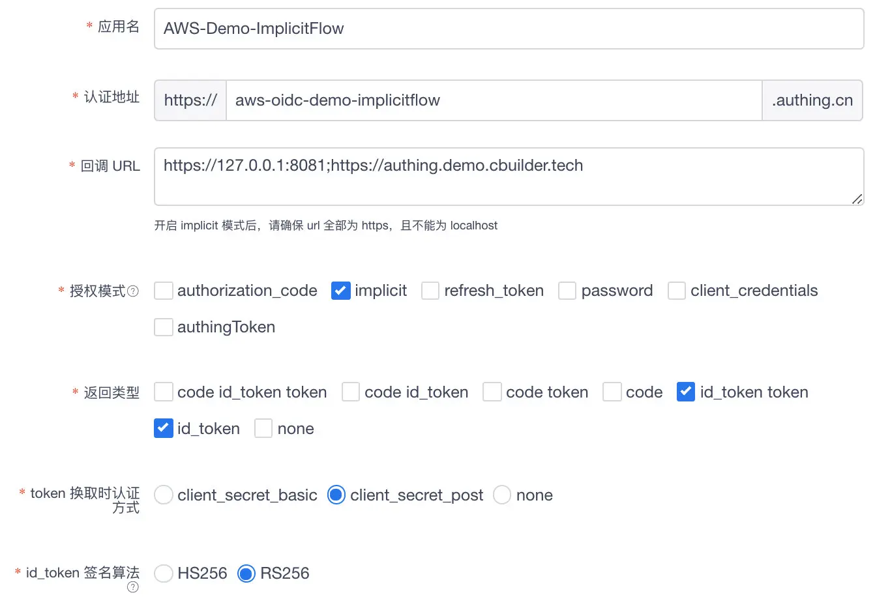Viewport: 875px width, 610px height.
Task: Enable client_credentials grant type
Action: [x=677, y=291]
